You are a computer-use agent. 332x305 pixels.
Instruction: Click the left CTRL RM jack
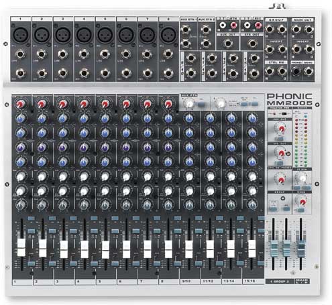click(270, 72)
